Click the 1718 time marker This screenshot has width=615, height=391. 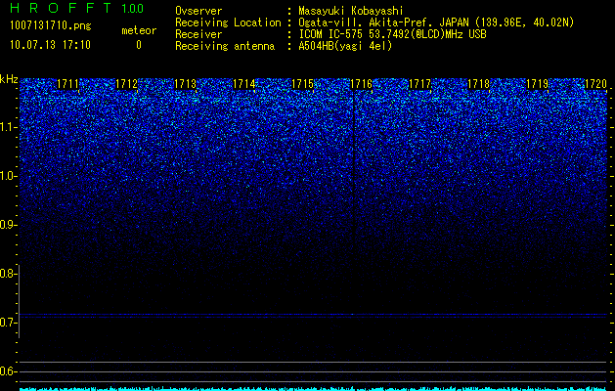[479, 84]
